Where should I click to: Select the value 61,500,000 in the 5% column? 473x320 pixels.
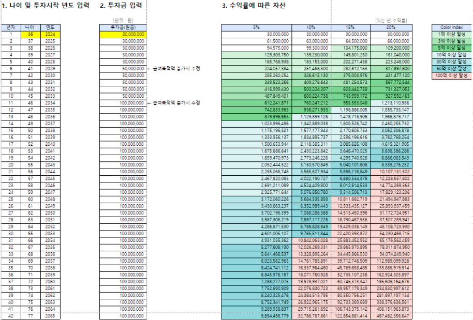click(x=256, y=41)
